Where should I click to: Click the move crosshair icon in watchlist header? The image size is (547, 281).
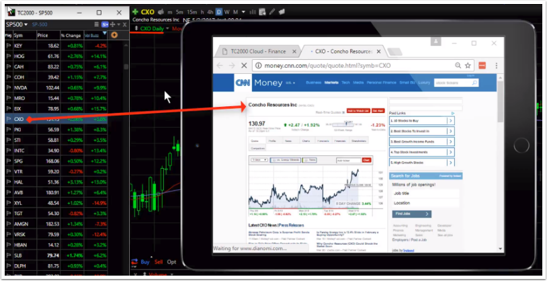pyautogui.click(x=112, y=24)
